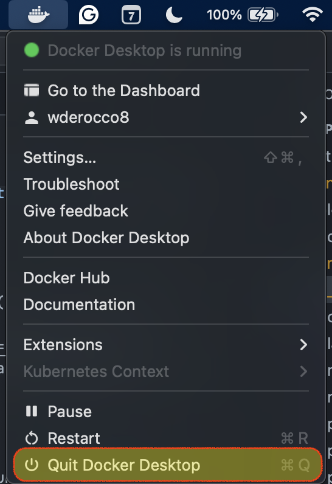
Task: Click the calendar icon showing 7
Action: 131,15
